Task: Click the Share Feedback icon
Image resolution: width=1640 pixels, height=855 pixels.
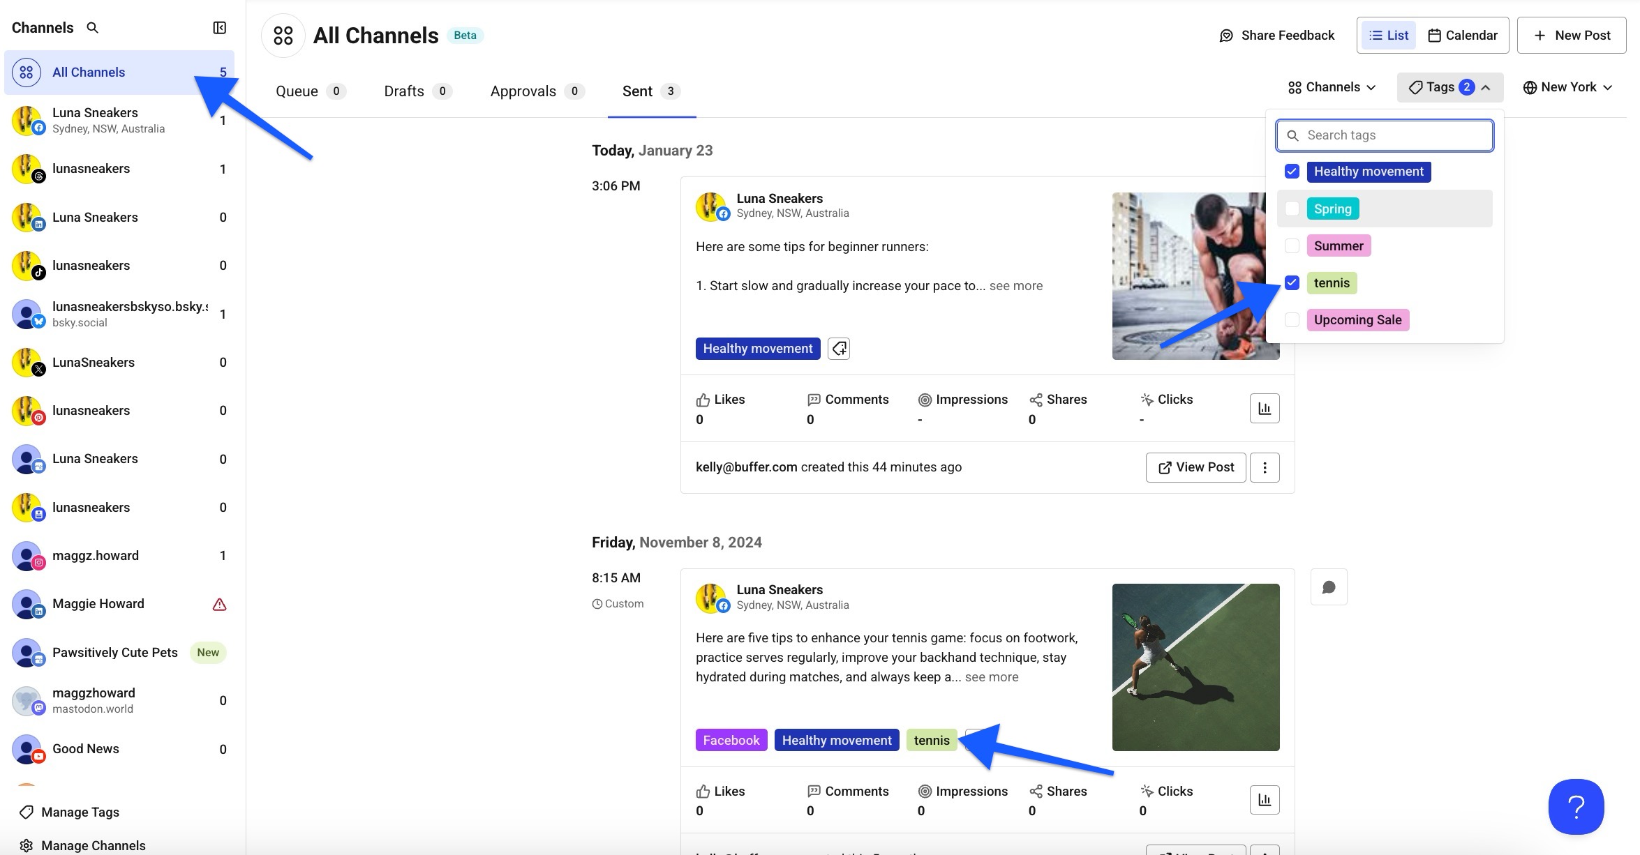Action: [1225, 36]
